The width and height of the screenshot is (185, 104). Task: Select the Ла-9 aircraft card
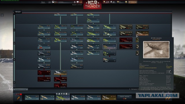(x=77, y=66)
